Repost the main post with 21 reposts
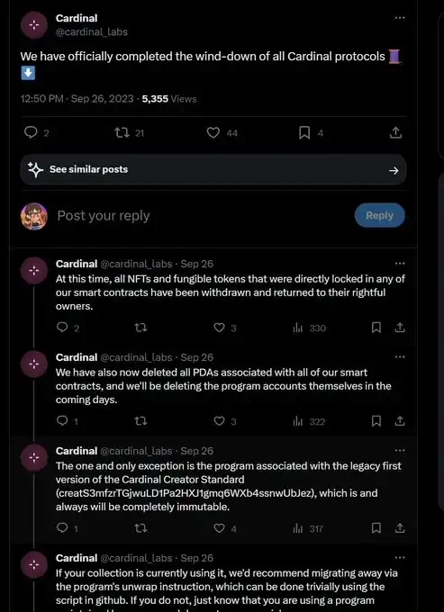 click(x=121, y=133)
